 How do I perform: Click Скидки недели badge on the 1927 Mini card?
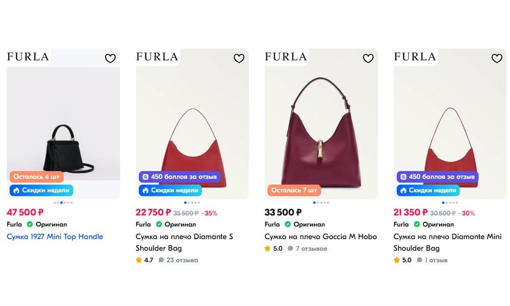click(41, 190)
